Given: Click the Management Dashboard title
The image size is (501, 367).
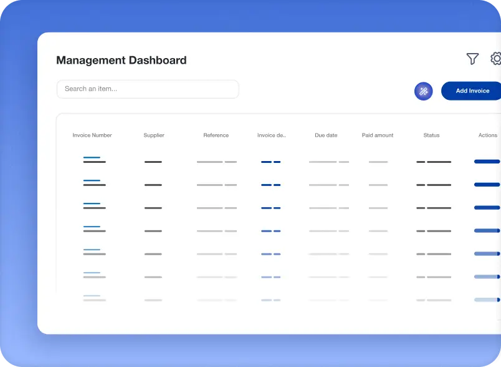Looking at the screenshot, I should pyautogui.click(x=122, y=61).
